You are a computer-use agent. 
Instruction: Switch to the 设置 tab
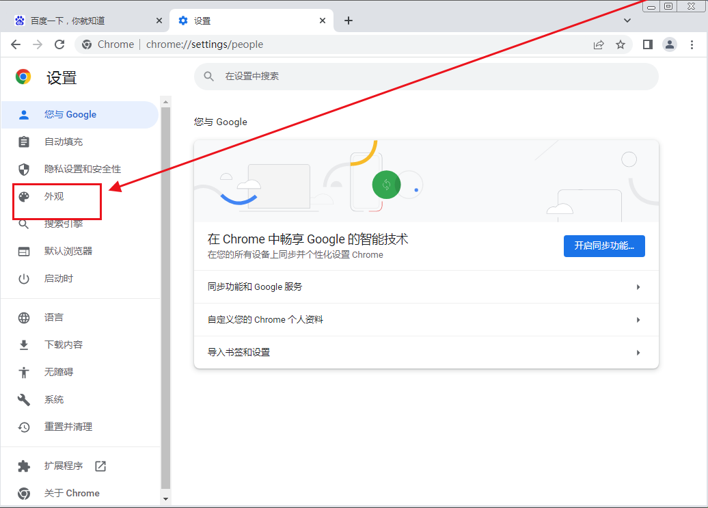point(251,21)
